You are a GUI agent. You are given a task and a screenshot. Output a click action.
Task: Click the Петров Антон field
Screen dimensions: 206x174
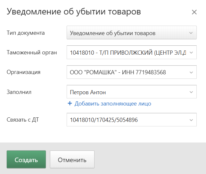pyautogui.click(x=132, y=92)
